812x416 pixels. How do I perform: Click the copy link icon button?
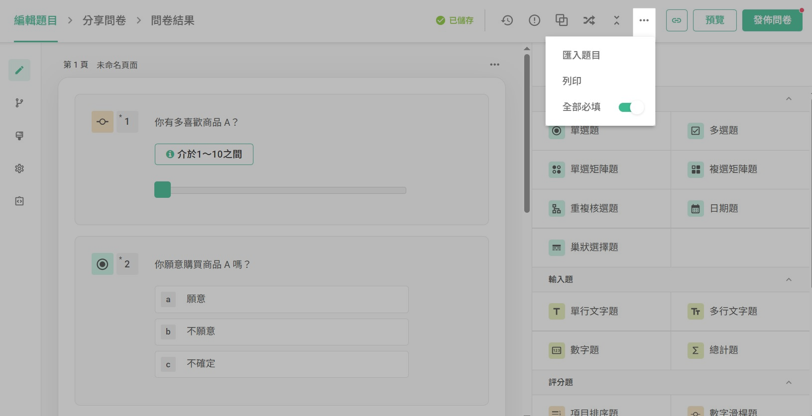tap(677, 20)
